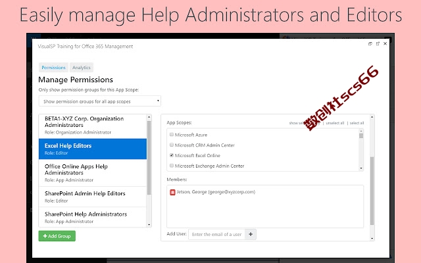421x263 pixels.
Task: Open the Permissions tab
Action: (53, 68)
